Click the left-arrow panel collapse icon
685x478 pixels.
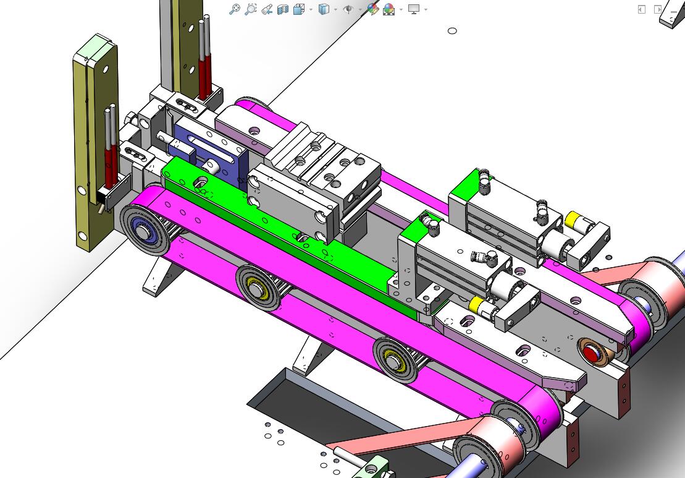pyautogui.click(x=641, y=9)
